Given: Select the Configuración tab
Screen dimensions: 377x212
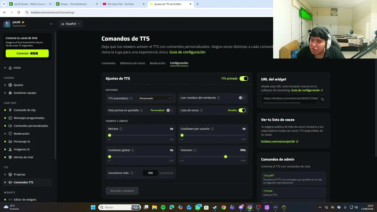Looking at the screenshot, I should coord(179,63).
